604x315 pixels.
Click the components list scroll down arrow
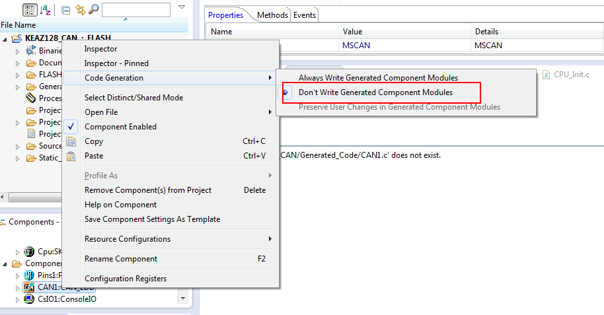[x=183, y=298]
